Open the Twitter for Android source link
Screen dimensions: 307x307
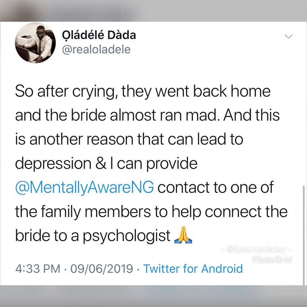click(193, 268)
